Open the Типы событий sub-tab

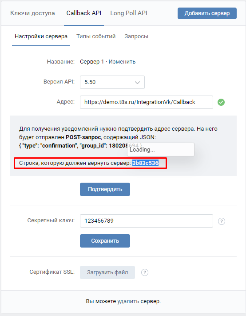coord(96,36)
